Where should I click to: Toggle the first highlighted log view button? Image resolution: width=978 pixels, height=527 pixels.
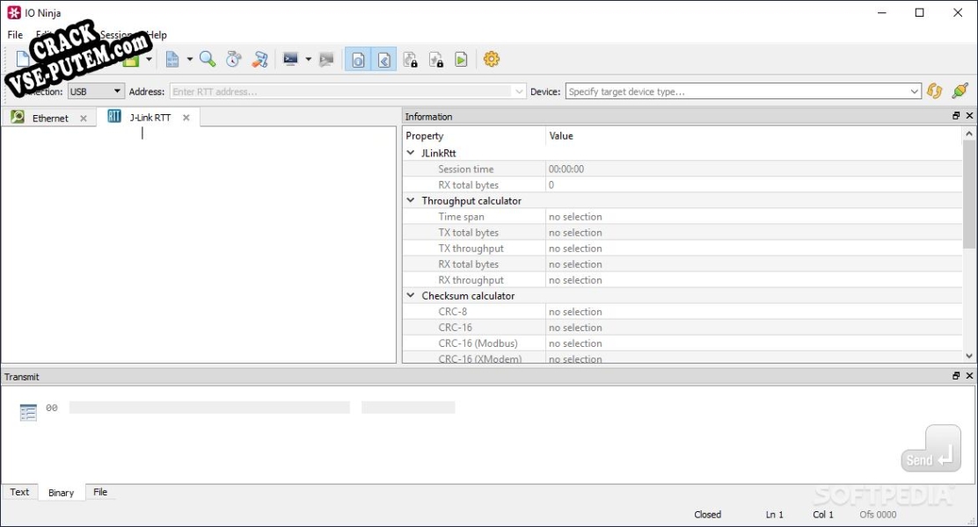tap(358, 59)
